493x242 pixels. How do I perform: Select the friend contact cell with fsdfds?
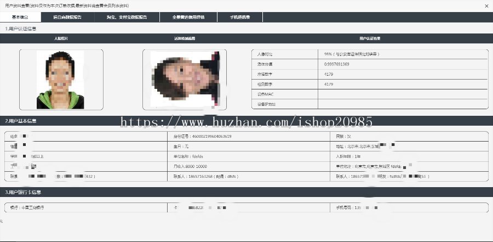[x=409, y=177]
